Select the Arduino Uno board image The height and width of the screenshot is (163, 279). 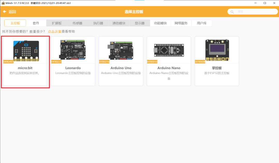click(121, 50)
